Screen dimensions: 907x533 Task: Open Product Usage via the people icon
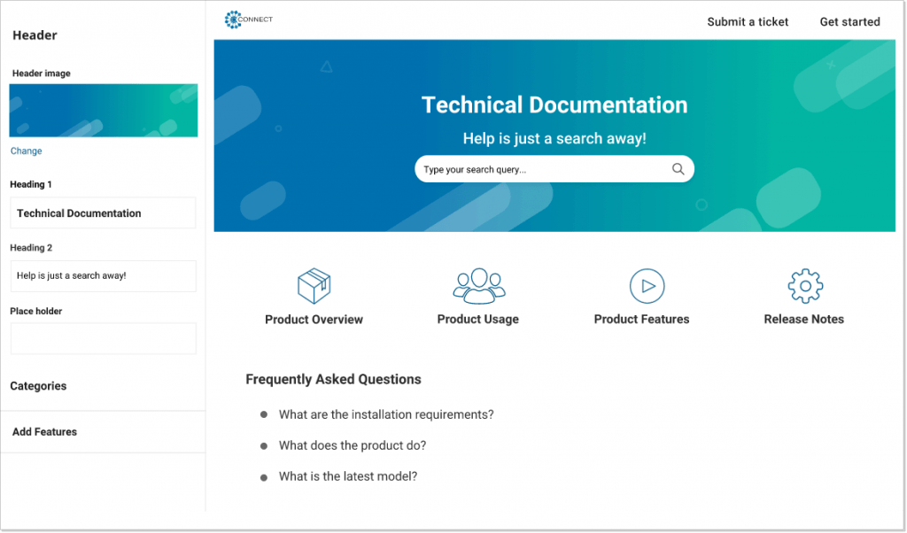point(477,285)
